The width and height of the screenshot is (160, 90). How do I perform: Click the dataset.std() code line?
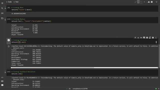click(17, 74)
